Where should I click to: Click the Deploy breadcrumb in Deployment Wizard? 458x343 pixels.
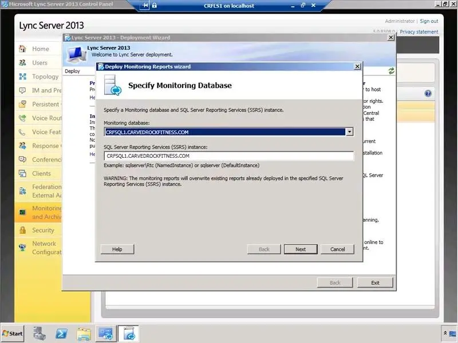72,71
